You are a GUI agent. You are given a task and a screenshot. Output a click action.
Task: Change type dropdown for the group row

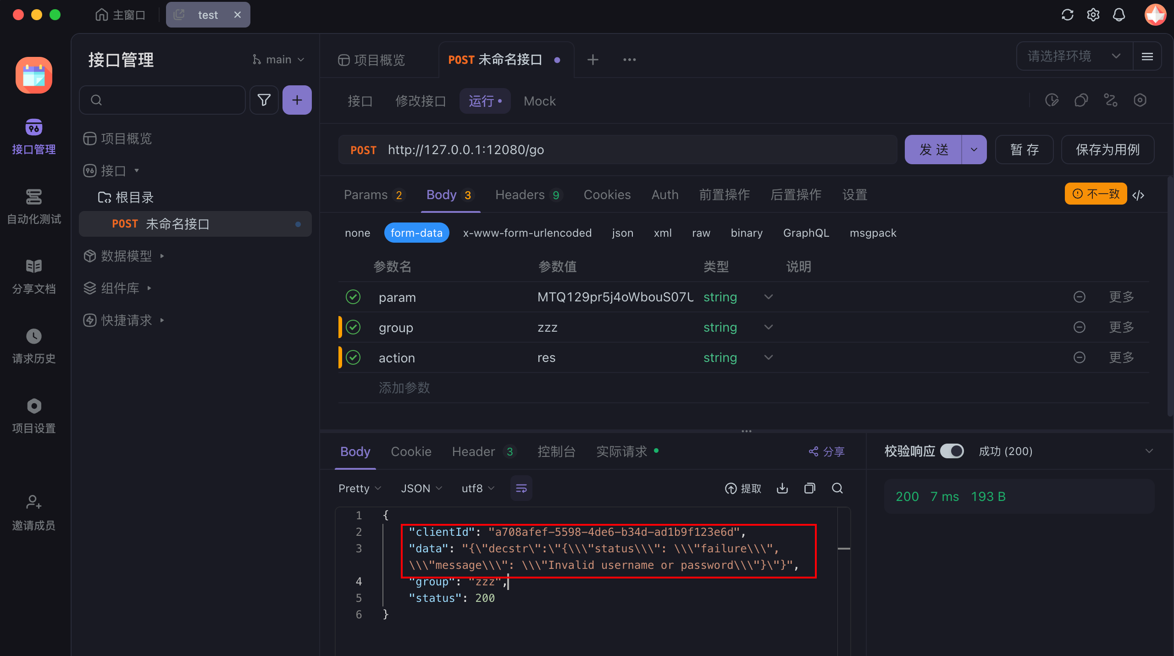(769, 327)
